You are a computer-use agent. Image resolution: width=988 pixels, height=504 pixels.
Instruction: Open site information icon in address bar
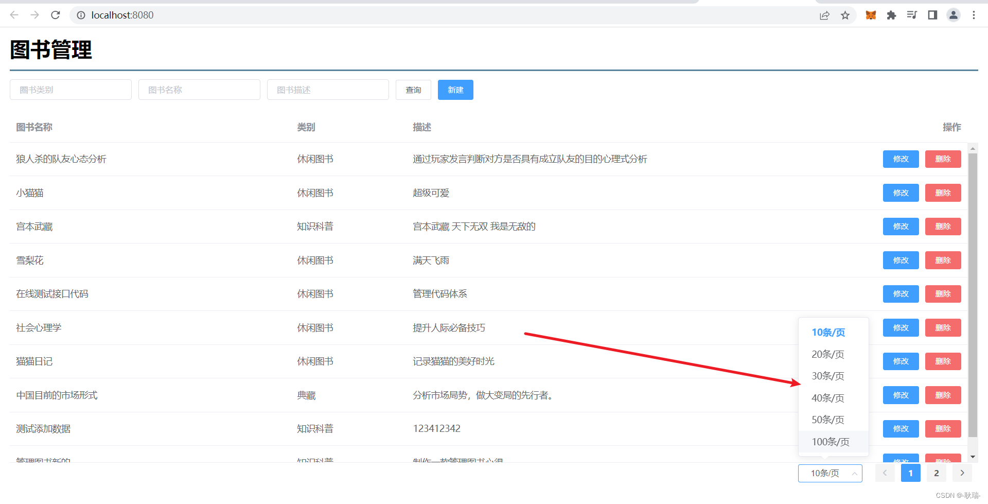coord(81,15)
